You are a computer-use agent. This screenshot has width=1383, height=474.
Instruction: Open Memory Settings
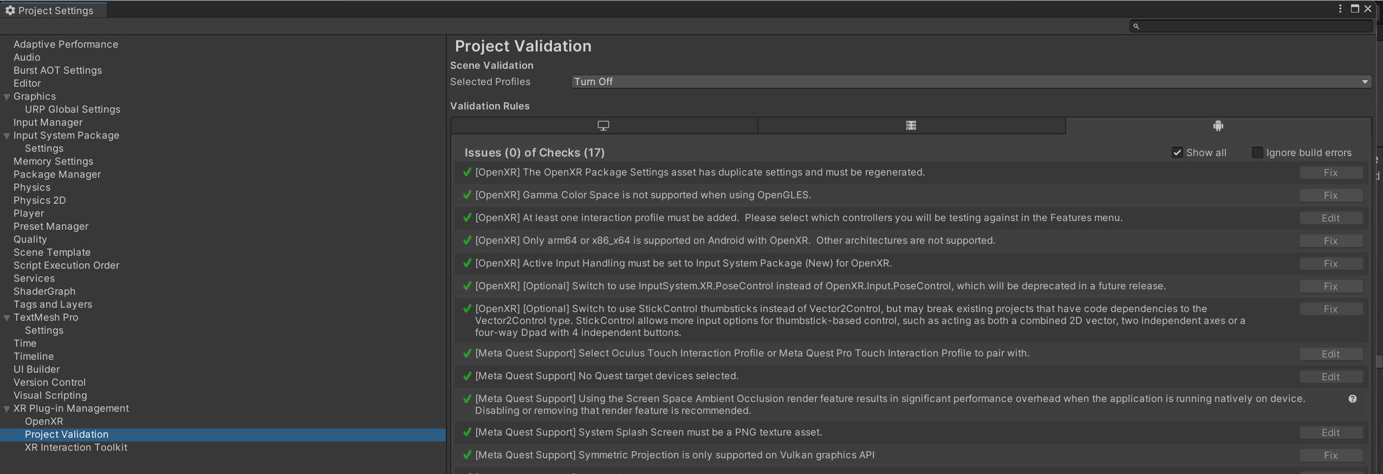53,161
